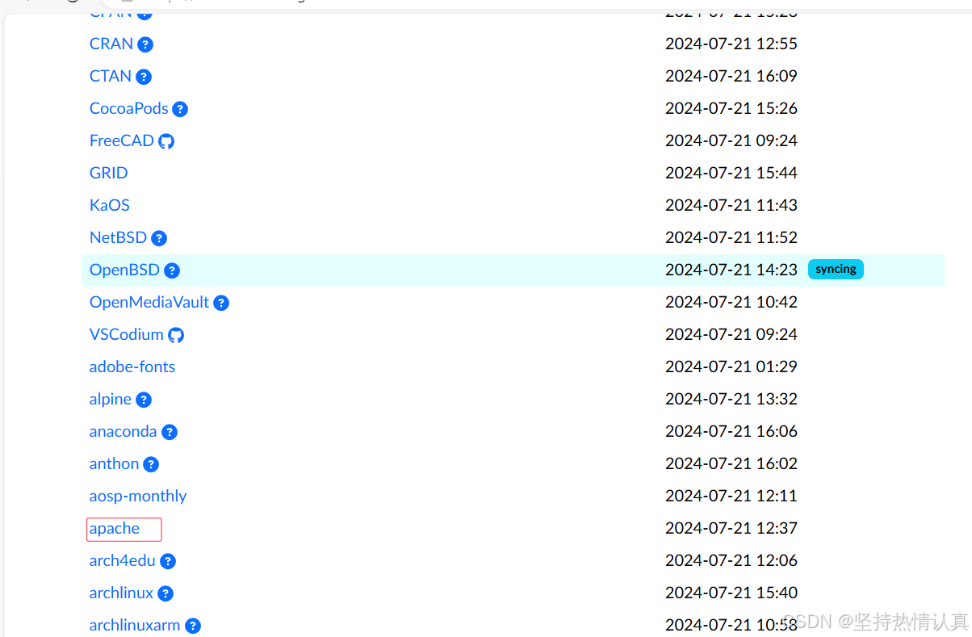Select the timestamp 2024-07-21 15:40

pos(731,593)
